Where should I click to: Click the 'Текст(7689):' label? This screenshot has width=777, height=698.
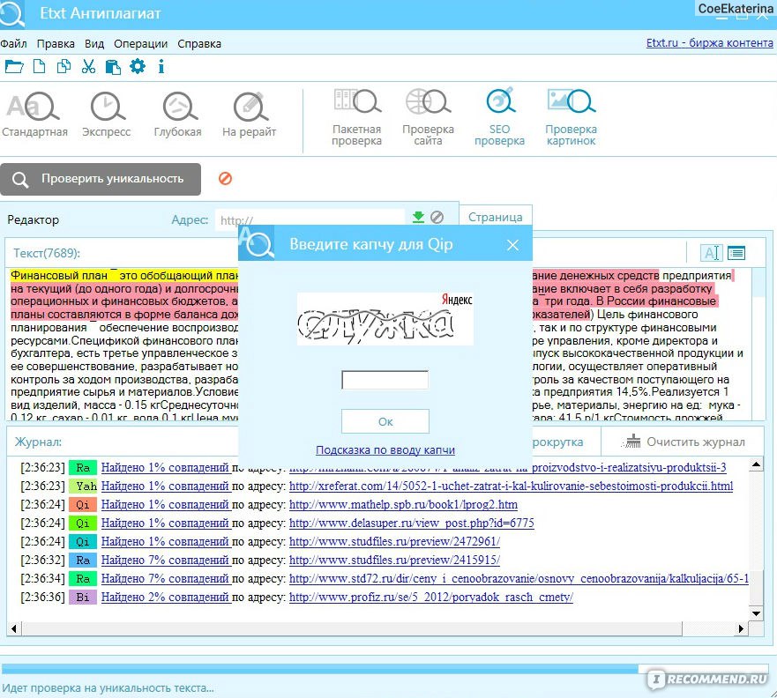tap(47, 253)
